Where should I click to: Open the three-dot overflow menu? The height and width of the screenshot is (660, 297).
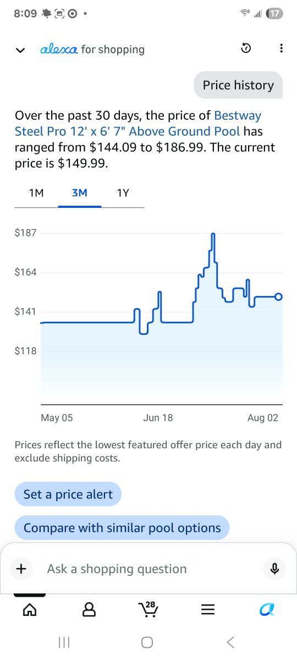(x=281, y=49)
